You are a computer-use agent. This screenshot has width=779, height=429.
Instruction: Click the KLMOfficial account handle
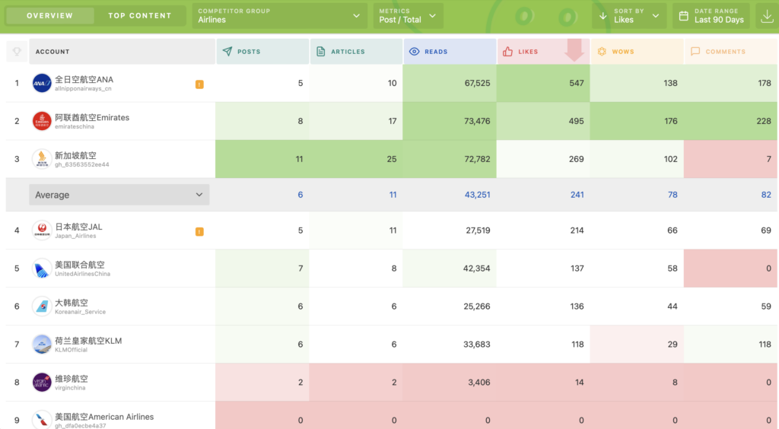(71, 350)
